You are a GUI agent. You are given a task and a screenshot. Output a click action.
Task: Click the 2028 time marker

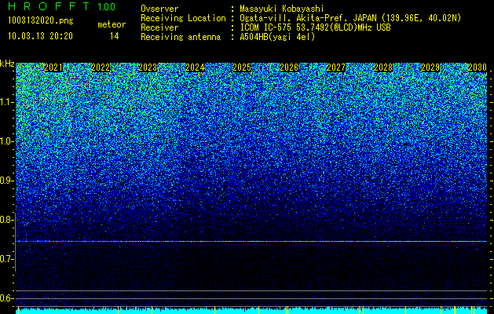(383, 68)
